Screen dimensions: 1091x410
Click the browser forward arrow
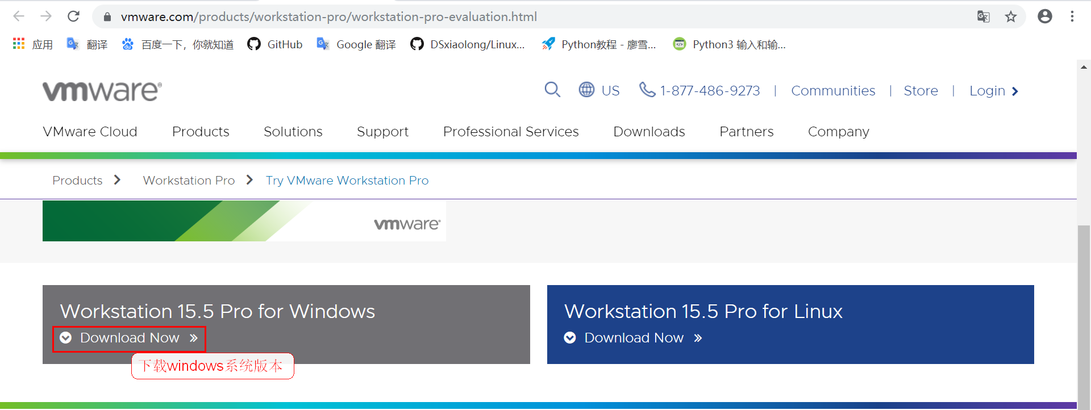(x=46, y=16)
